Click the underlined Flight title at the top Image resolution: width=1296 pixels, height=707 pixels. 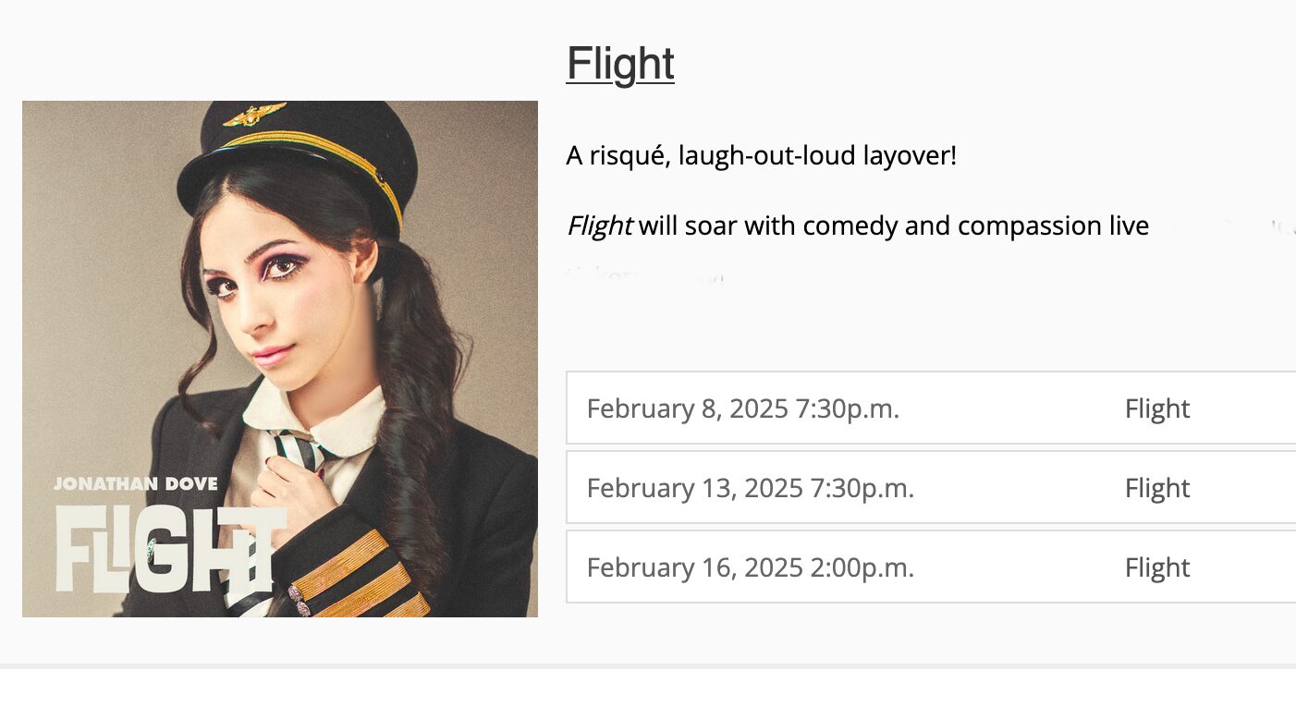[619, 63]
